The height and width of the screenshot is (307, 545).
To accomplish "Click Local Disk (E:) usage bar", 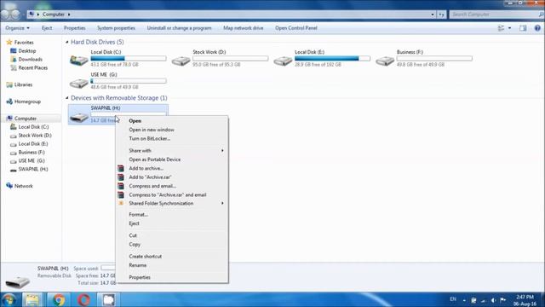I will (332, 59).
